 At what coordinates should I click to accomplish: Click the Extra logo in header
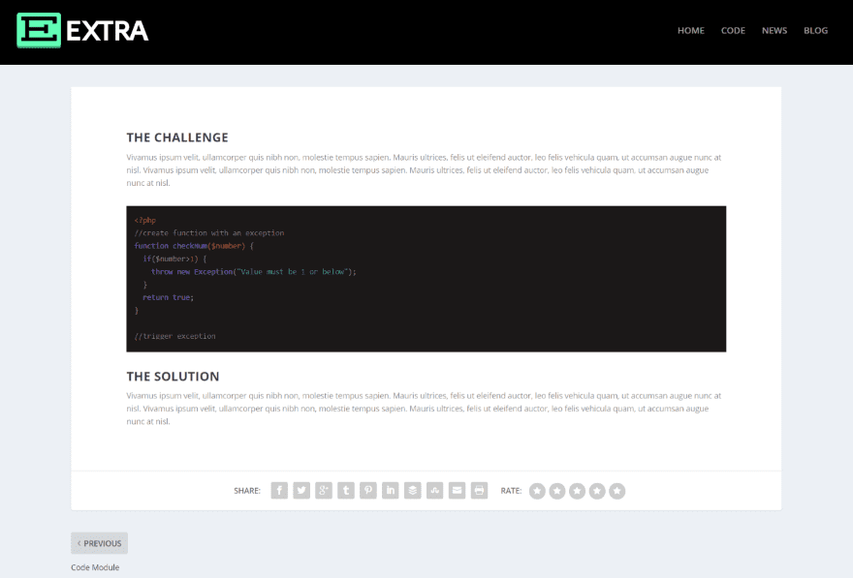coord(83,31)
